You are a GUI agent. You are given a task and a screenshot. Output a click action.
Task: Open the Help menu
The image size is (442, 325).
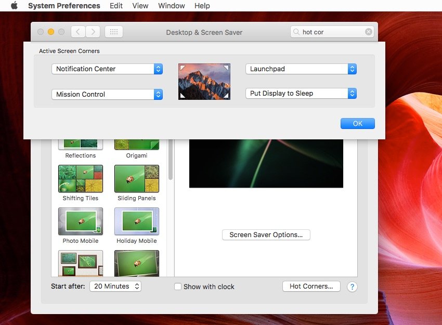[202, 6]
